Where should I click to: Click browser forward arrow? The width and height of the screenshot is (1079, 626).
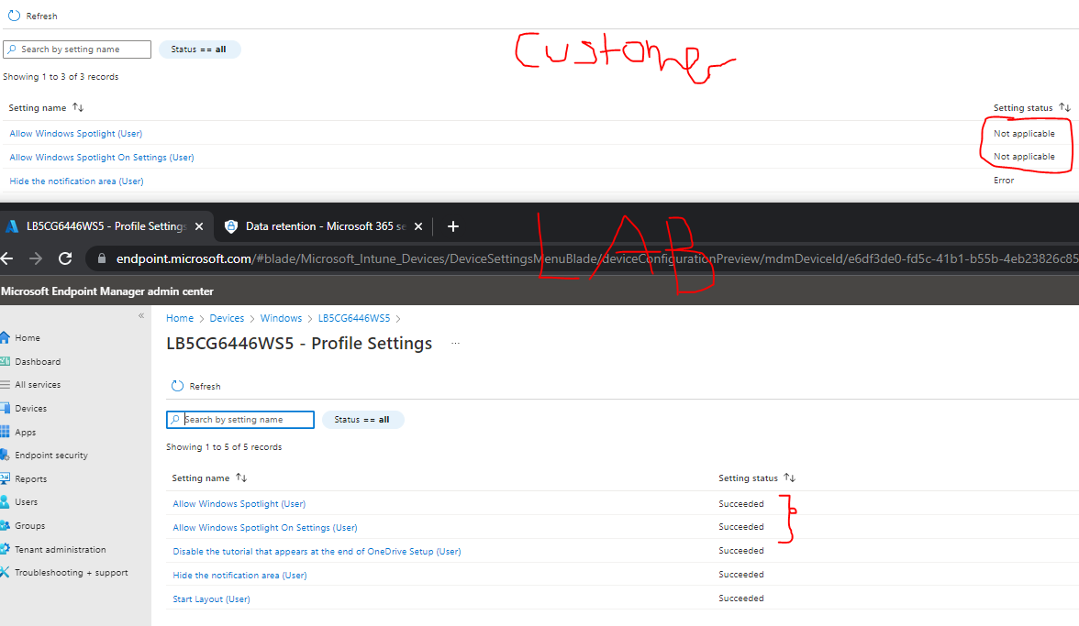coord(36,258)
